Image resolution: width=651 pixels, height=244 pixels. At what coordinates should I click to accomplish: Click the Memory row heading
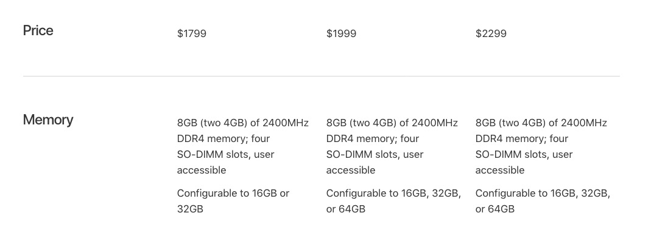click(x=48, y=120)
